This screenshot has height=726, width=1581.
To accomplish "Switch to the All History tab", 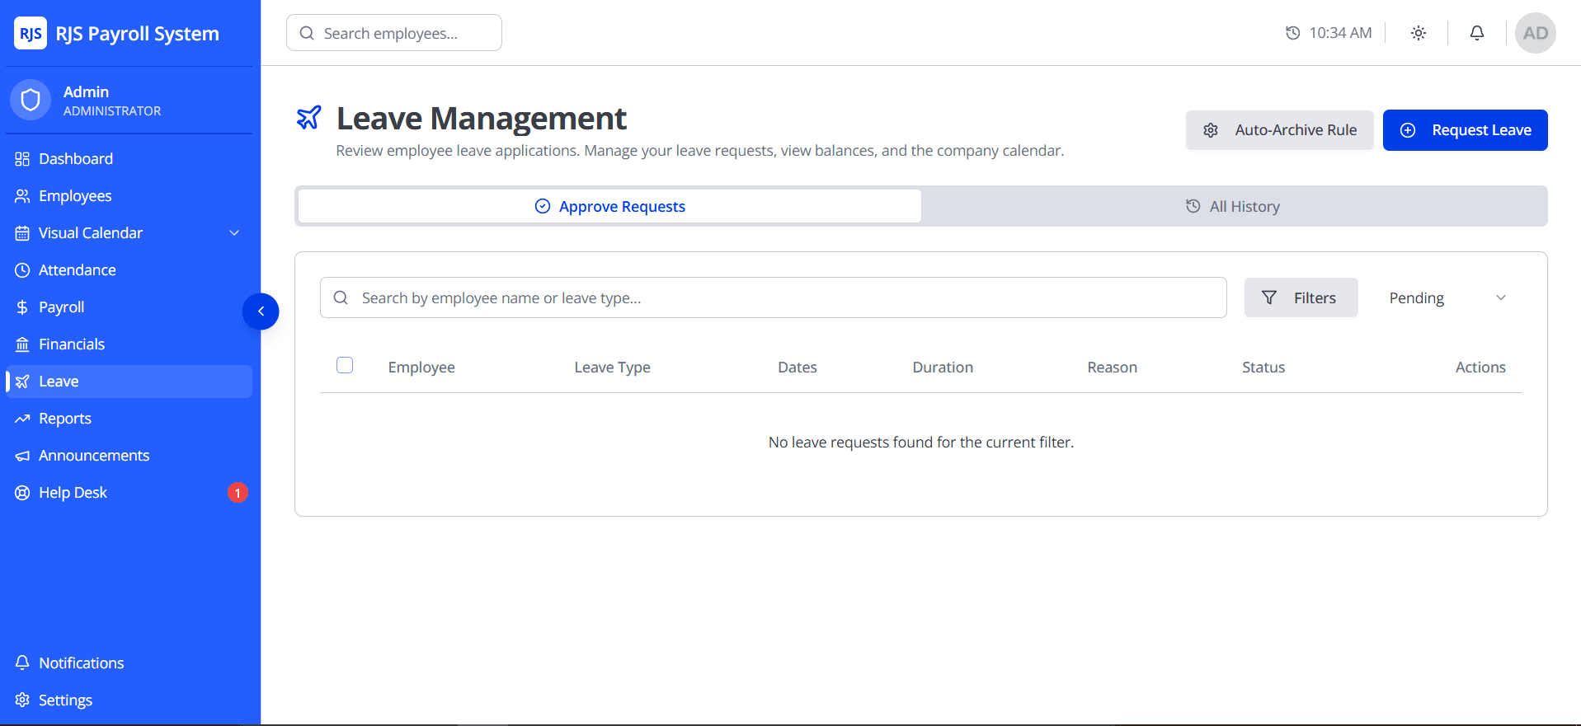I will 1233,206.
